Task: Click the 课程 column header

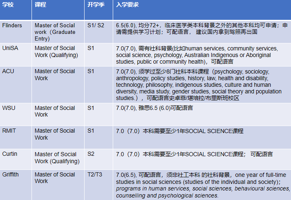Action: pyautogui.click(x=40, y=5)
